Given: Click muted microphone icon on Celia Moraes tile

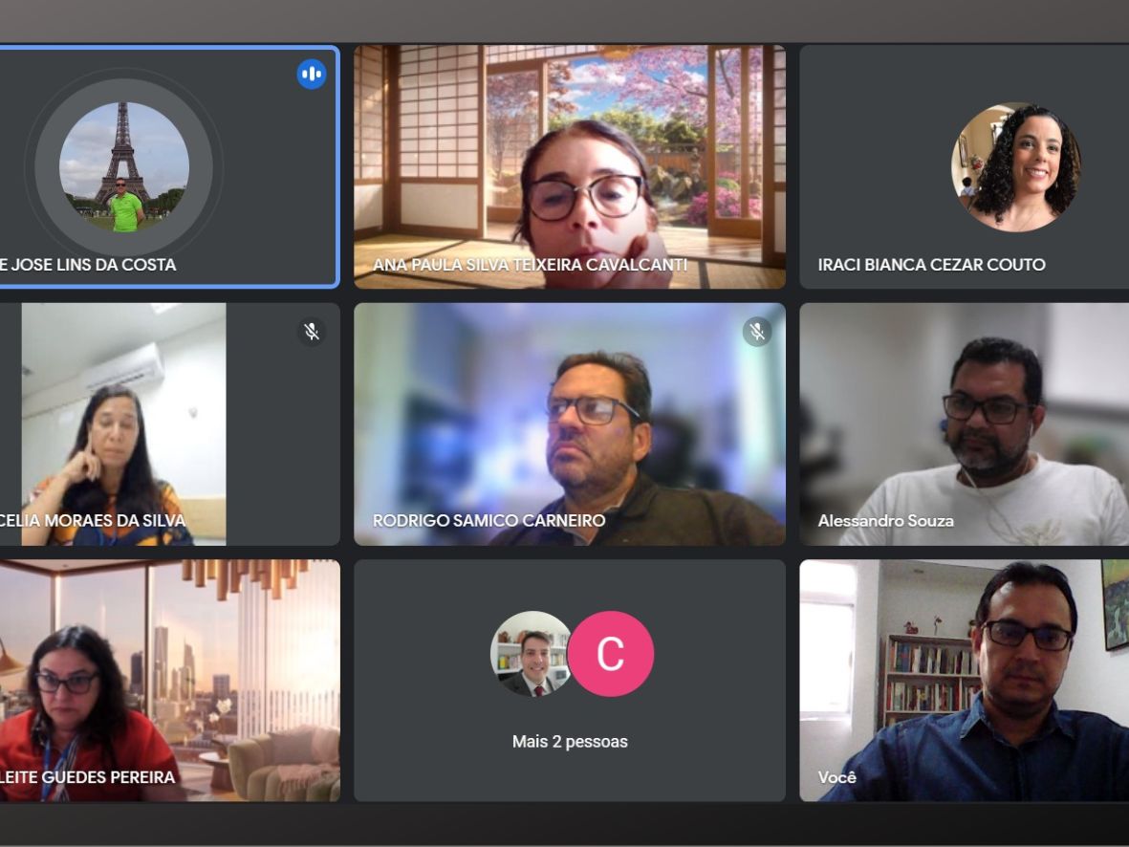Looking at the screenshot, I should point(311,332).
